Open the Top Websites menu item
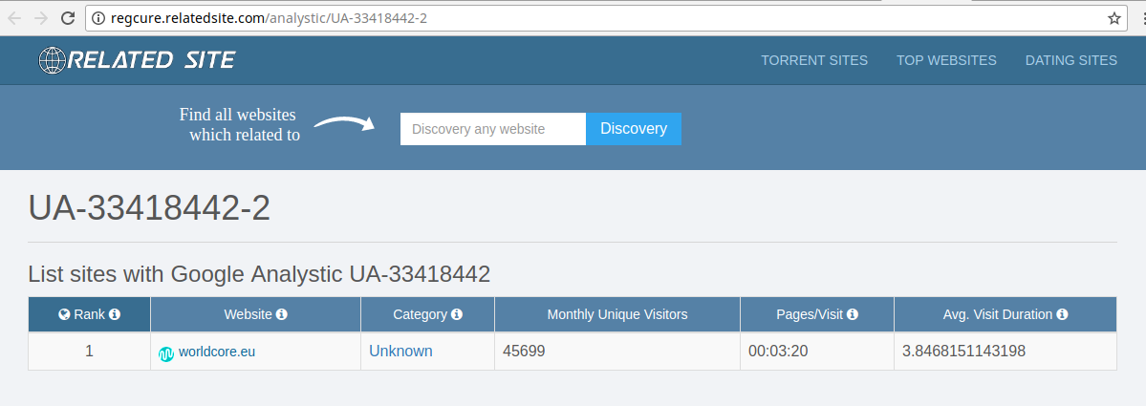1146x406 pixels. [x=946, y=60]
